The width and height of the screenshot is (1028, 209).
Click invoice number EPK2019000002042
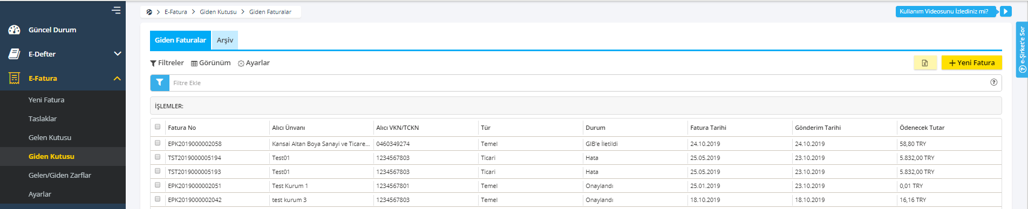[195, 200]
